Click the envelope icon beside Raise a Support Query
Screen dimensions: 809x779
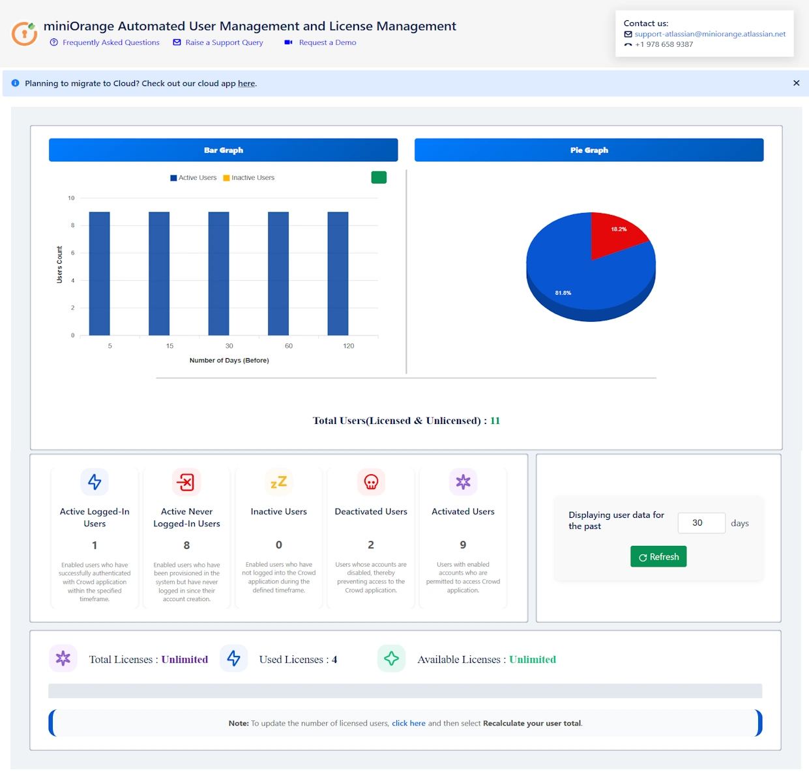coord(177,42)
